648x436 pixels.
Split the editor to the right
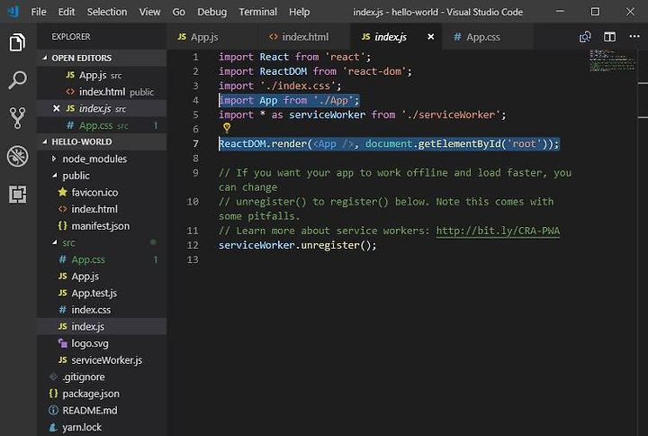[609, 37]
